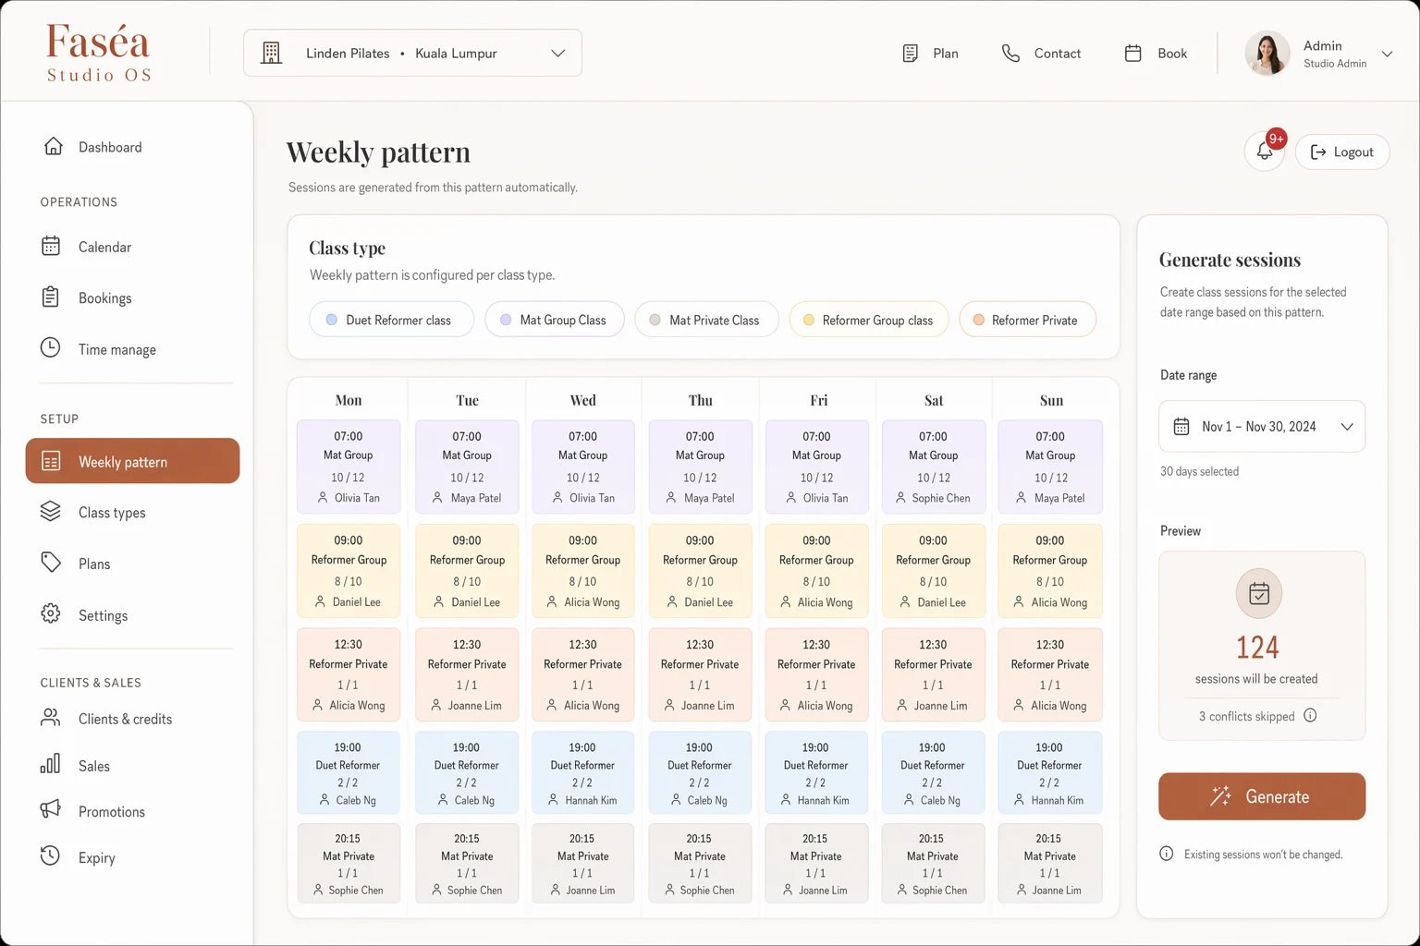Click the Plan document icon
Screen dimensions: 1420x946
[911, 54]
